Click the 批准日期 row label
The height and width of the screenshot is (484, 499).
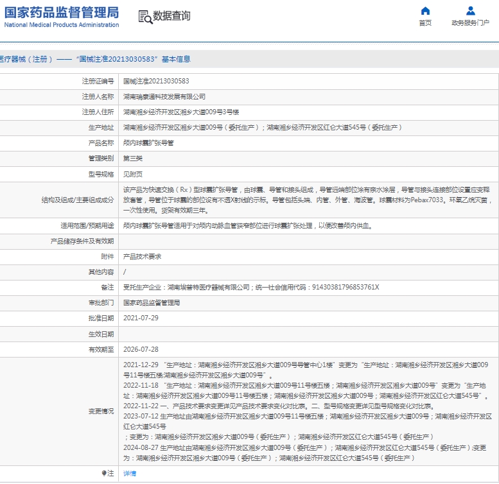click(x=101, y=318)
